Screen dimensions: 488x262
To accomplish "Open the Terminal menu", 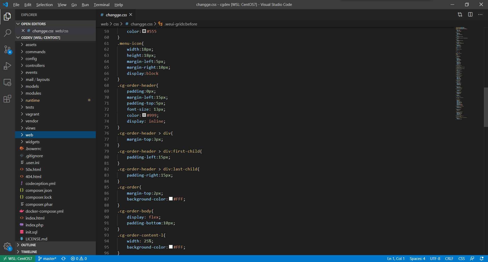I will point(101,5).
